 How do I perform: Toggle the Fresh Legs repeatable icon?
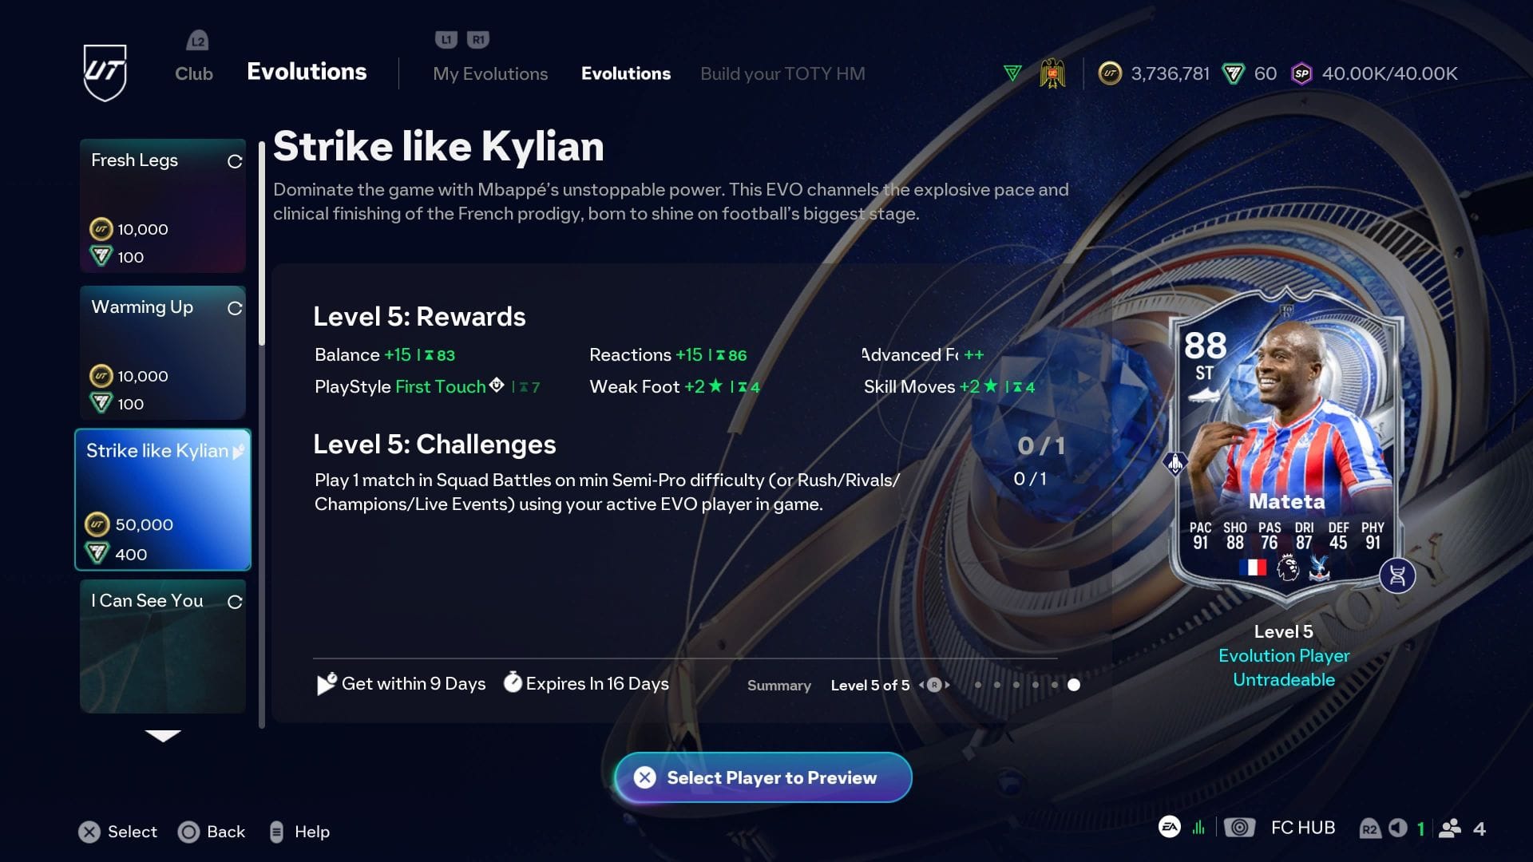pos(235,161)
